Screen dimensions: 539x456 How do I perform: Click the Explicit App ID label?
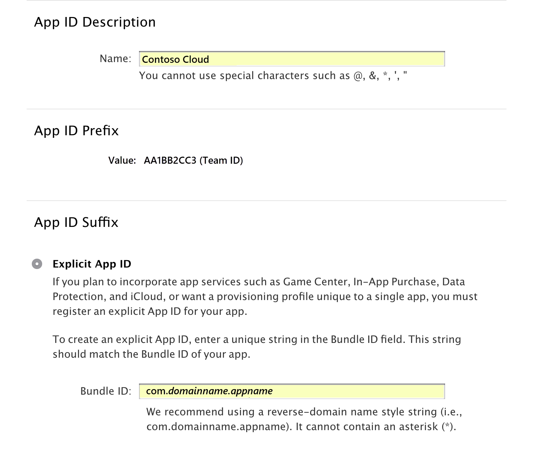92,264
